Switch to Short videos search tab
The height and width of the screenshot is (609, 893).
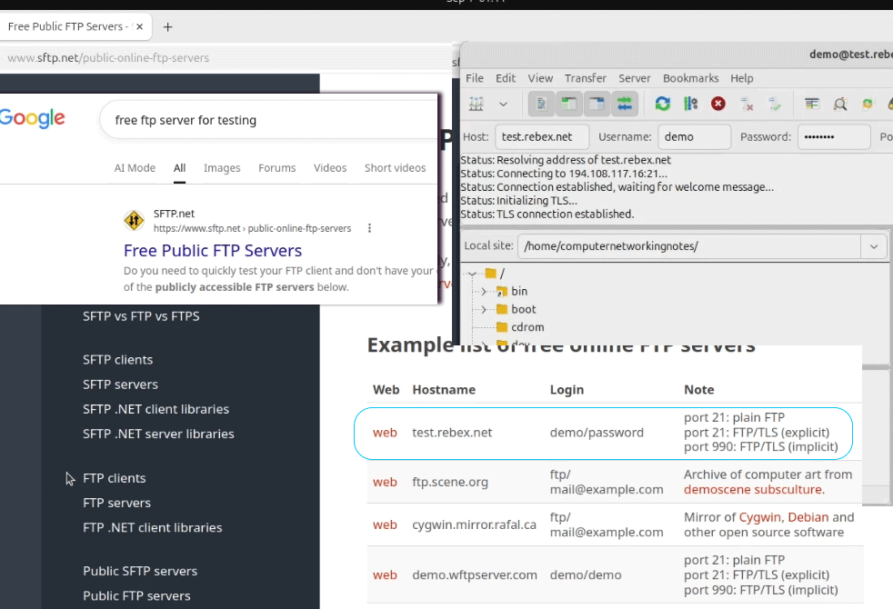pos(396,168)
